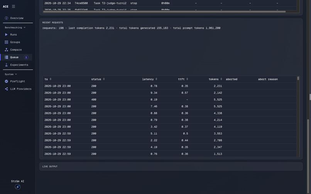Open the Compare page
Image resolution: width=311 pixels, height=194 pixels.
[16, 50]
